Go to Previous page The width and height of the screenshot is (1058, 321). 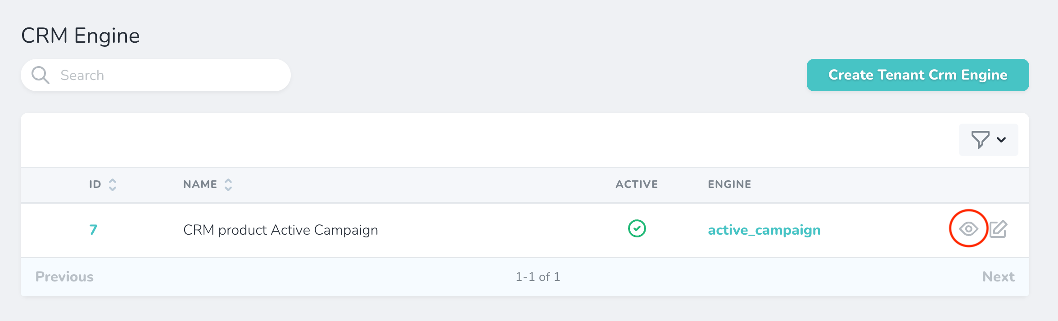click(x=64, y=276)
